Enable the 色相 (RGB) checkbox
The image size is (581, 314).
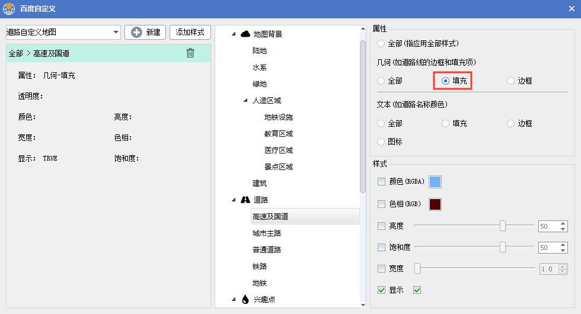(381, 204)
